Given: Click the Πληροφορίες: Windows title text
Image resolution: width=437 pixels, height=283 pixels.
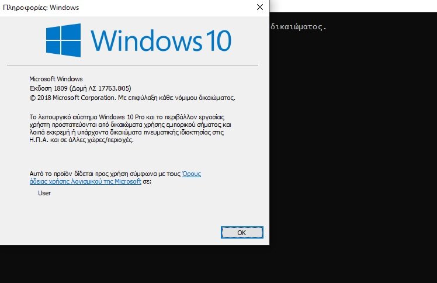Looking at the screenshot, I should (x=41, y=8).
